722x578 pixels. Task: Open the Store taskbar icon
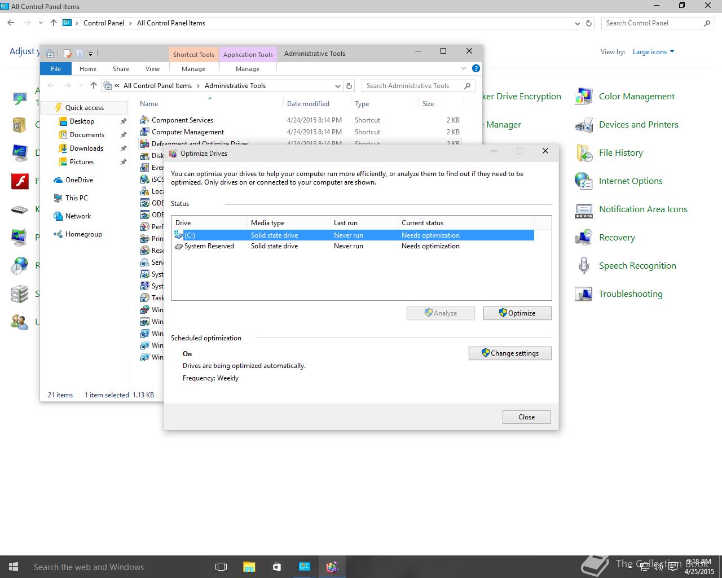click(276, 567)
